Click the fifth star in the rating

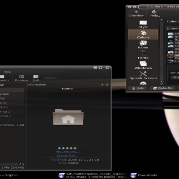[75, 148]
